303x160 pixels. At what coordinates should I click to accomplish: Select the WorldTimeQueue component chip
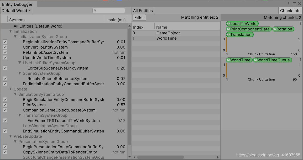[272, 60]
